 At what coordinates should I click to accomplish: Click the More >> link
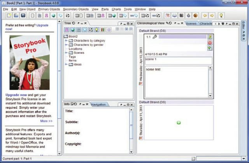(x=46, y=121)
